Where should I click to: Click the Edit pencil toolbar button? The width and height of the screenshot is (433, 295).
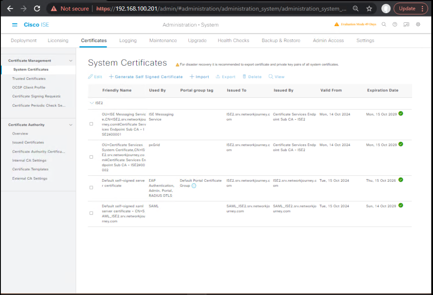coord(95,77)
